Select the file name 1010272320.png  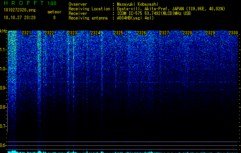20,10
